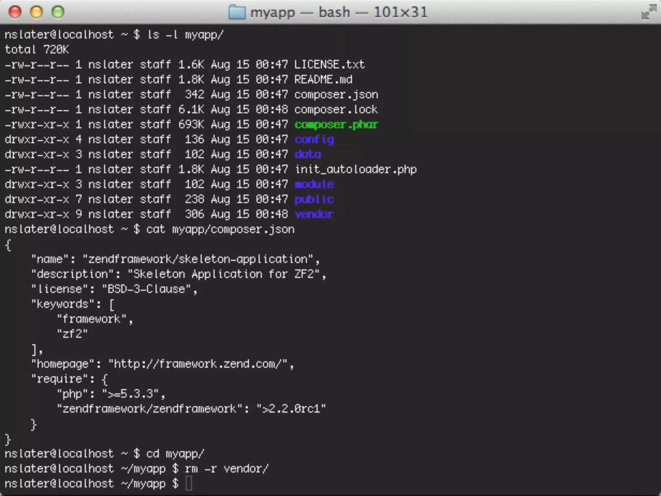
Task: Click the terminal cursor at last prompt
Action: [189, 484]
